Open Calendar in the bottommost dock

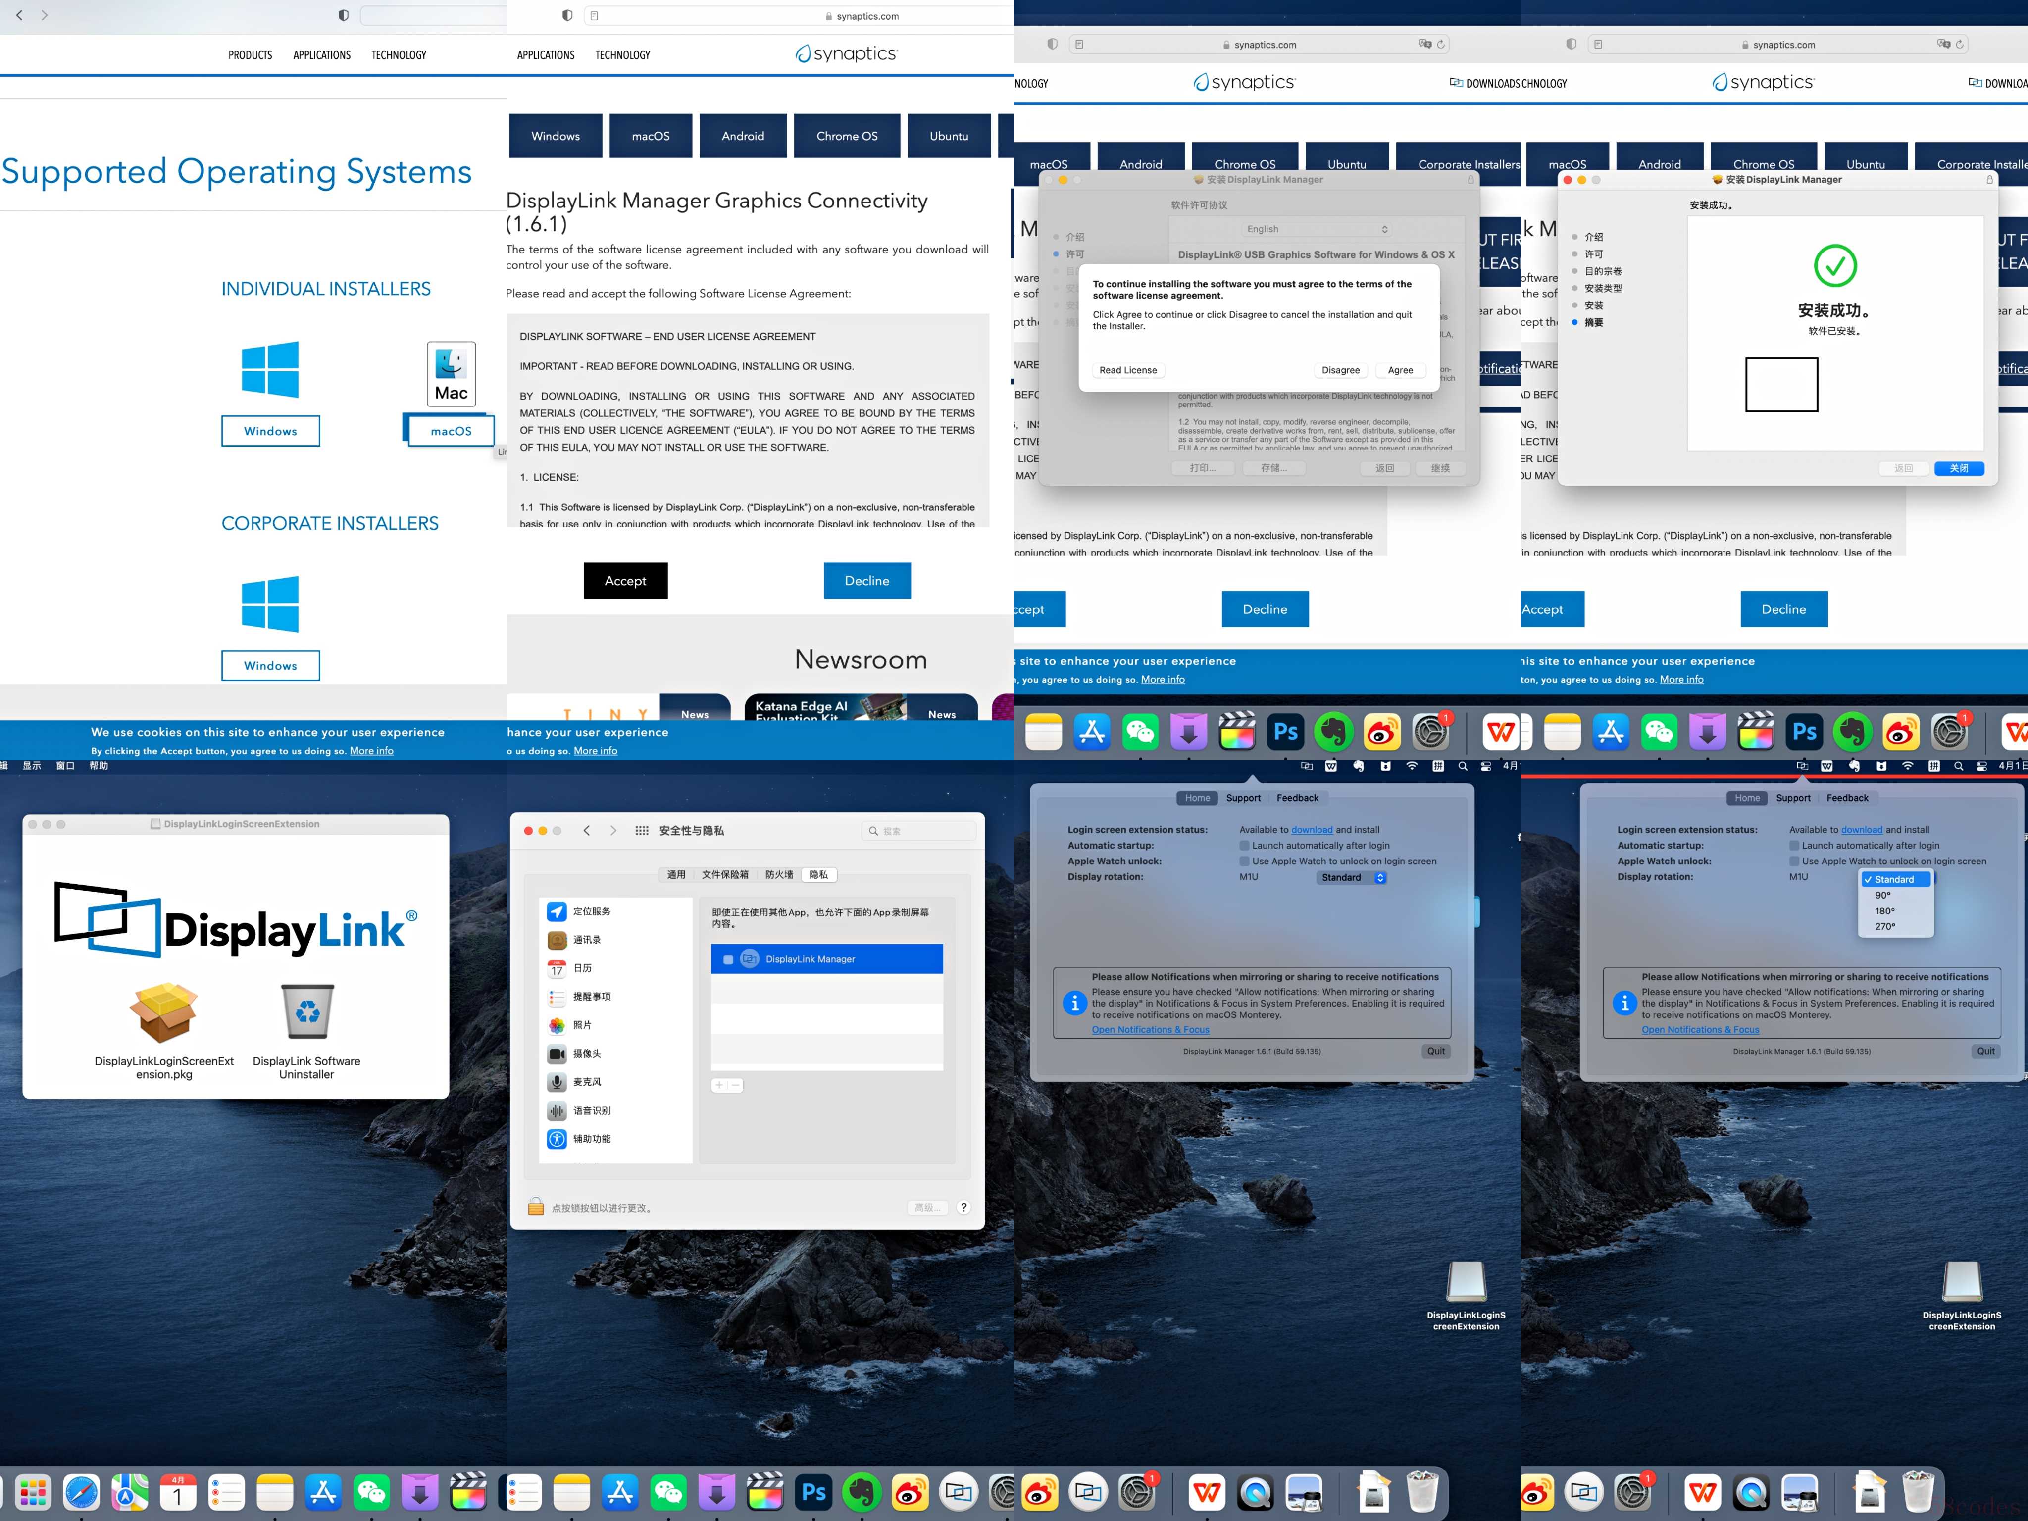(178, 1493)
